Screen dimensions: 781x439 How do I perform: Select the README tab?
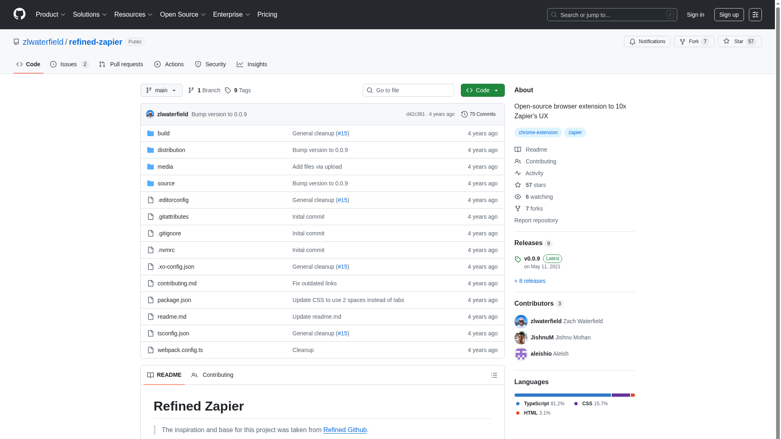(x=164, y=375)
